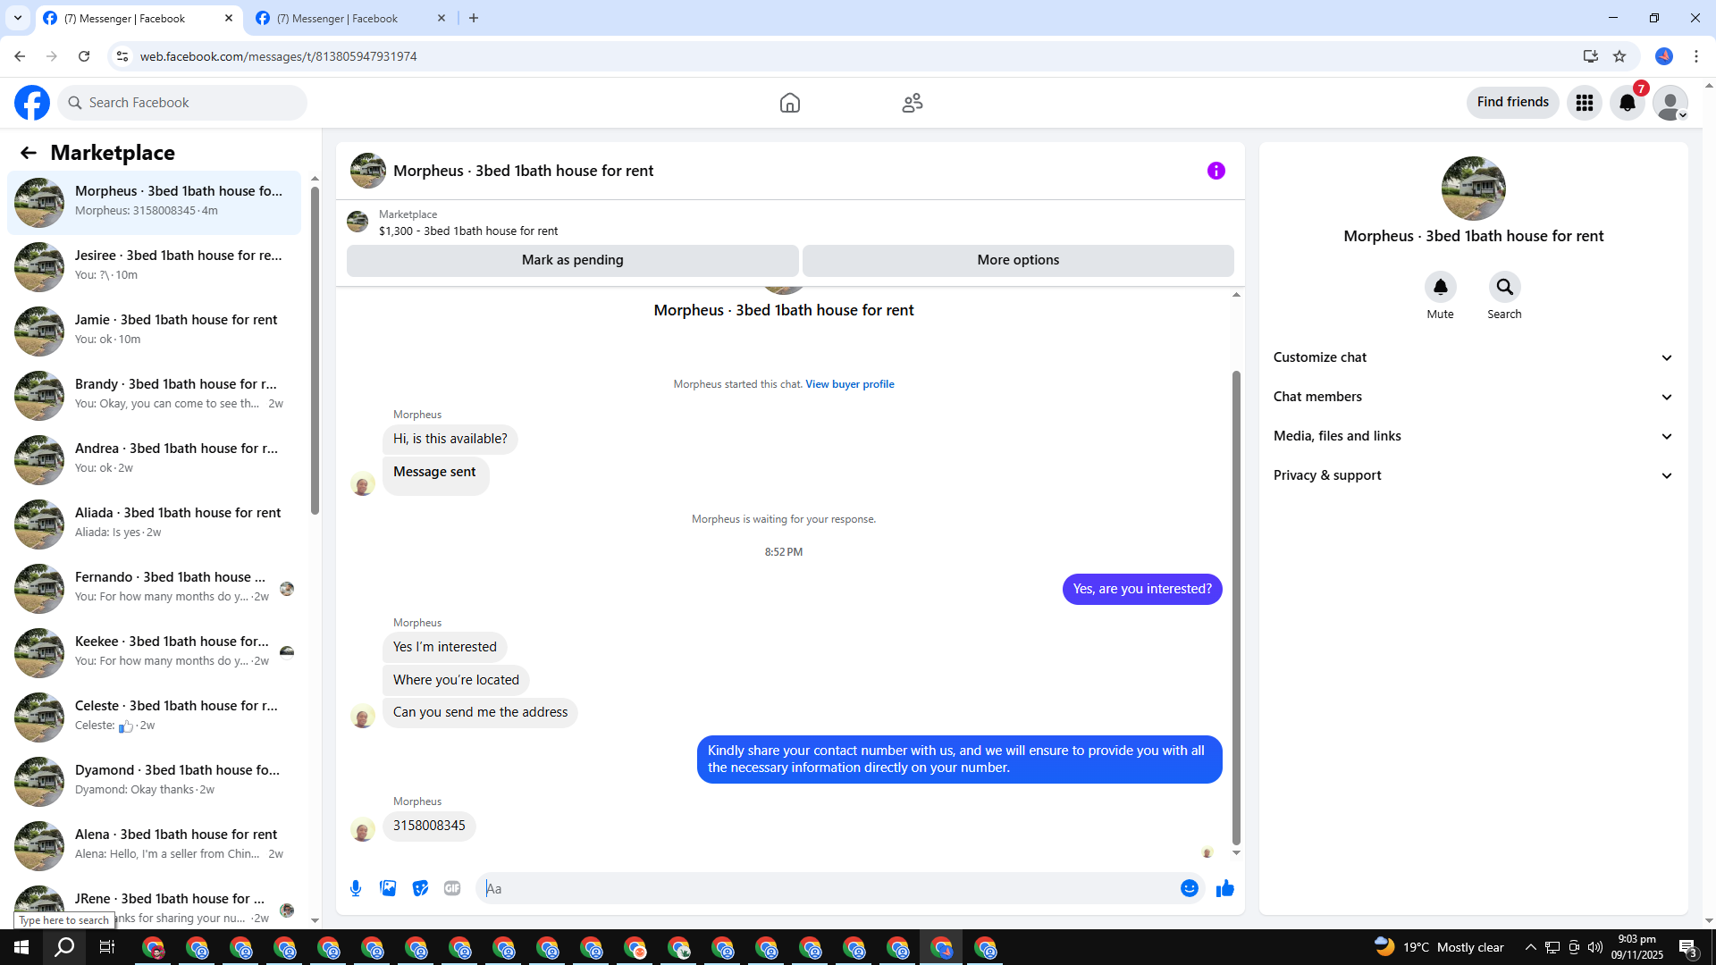The width and height of the screenshot is (1716, 965).
Task: Open the account profile avatar menu
Action: [1670, 103]
